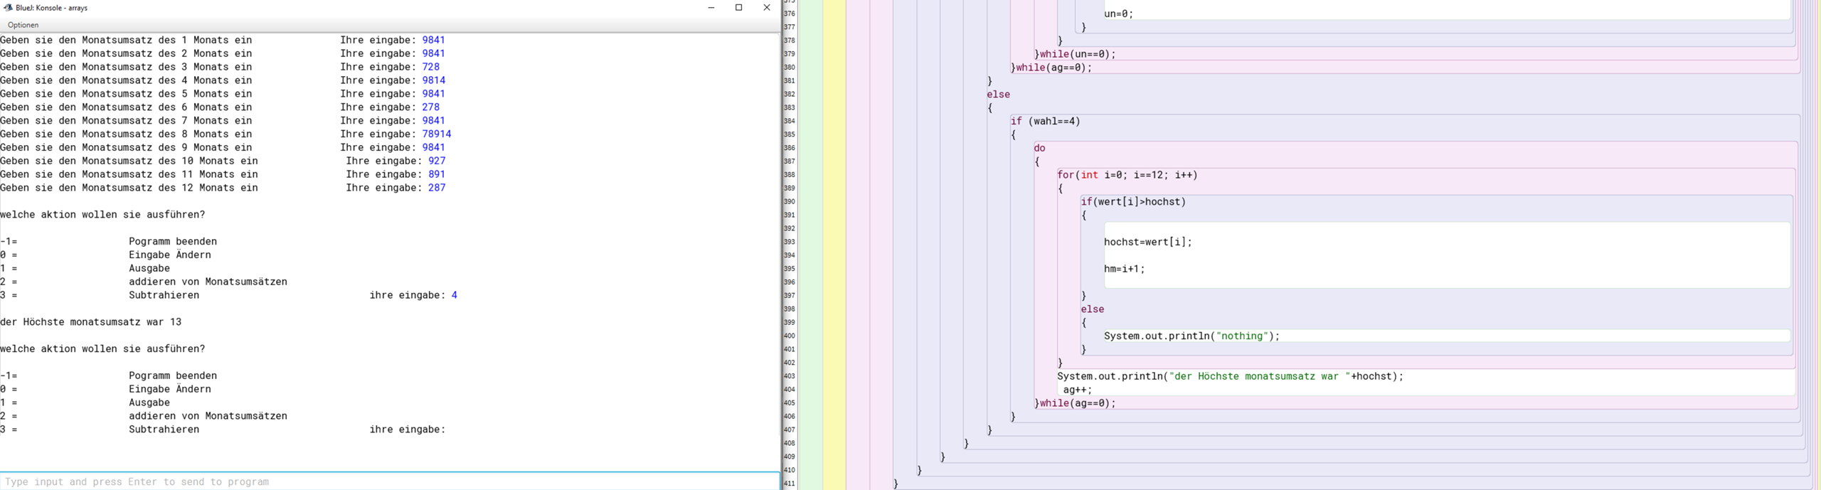This screenshot has height=490, width=1821.
Task: Place cursor on the 'ag++;' line
Action: [x=1078, y=390]
